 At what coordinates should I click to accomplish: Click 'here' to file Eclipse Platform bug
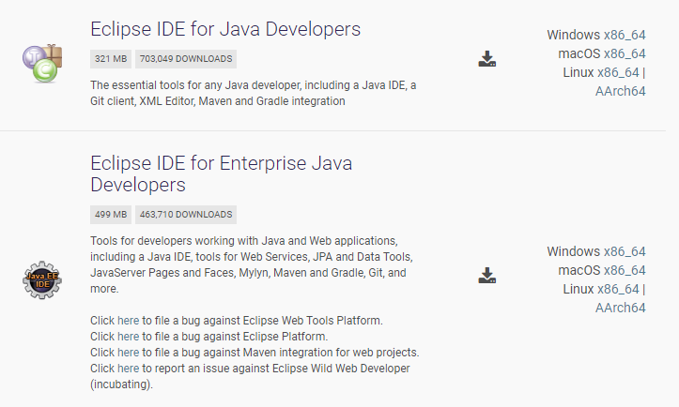(128, 337)
